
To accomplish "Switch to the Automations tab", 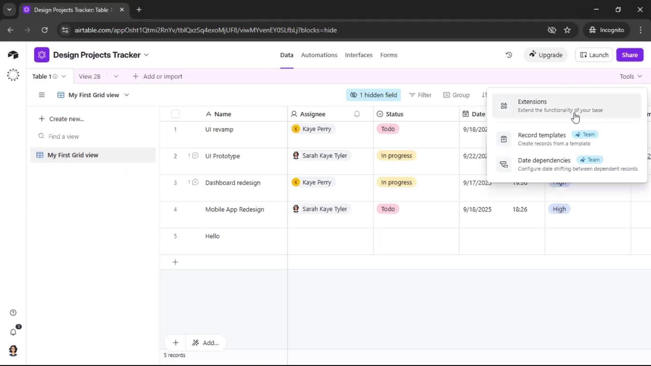I will (319, 55).
